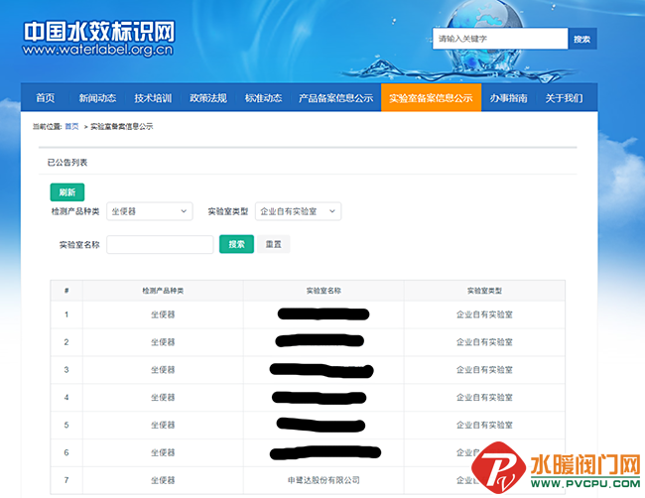Focus the 请输入关键字 keyword search field
Screen dimensions: 645x498
[x=500, y=39]
